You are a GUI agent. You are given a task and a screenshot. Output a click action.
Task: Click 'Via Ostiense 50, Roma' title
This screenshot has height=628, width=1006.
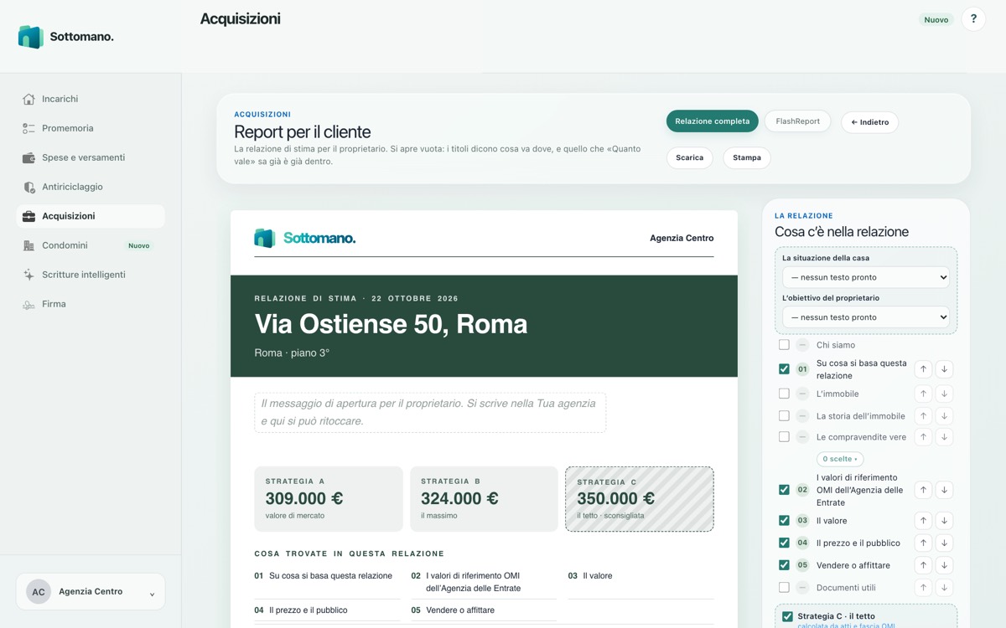(392, 324)
